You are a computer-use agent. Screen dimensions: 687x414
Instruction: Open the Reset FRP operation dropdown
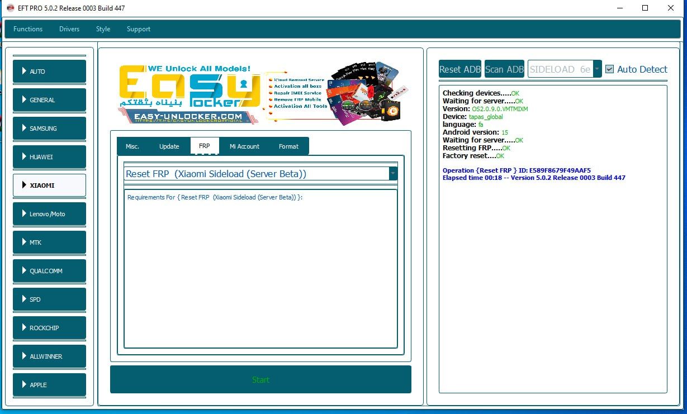tap(260, 174)
